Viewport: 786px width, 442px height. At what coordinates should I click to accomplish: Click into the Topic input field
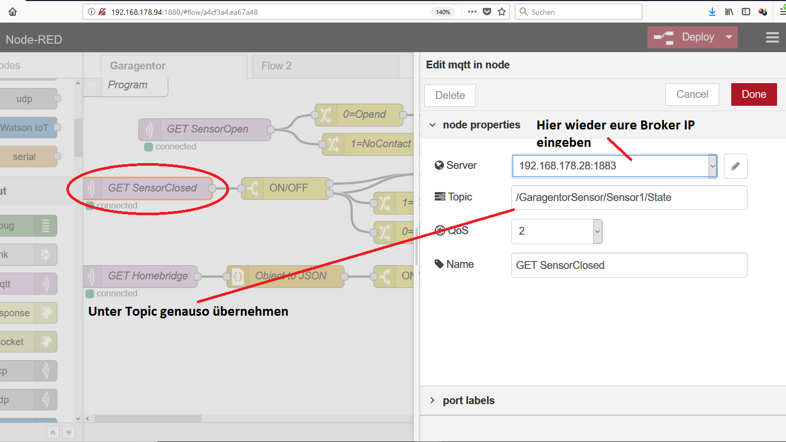coord(629,198)
